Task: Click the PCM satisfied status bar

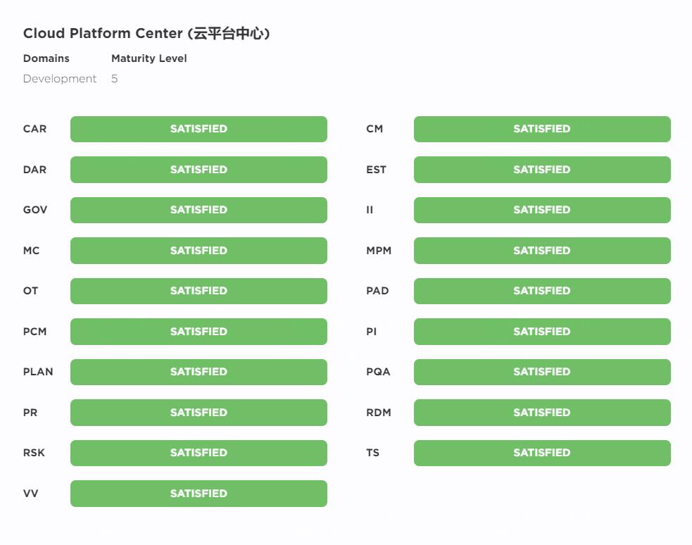Action: (199, 332)
